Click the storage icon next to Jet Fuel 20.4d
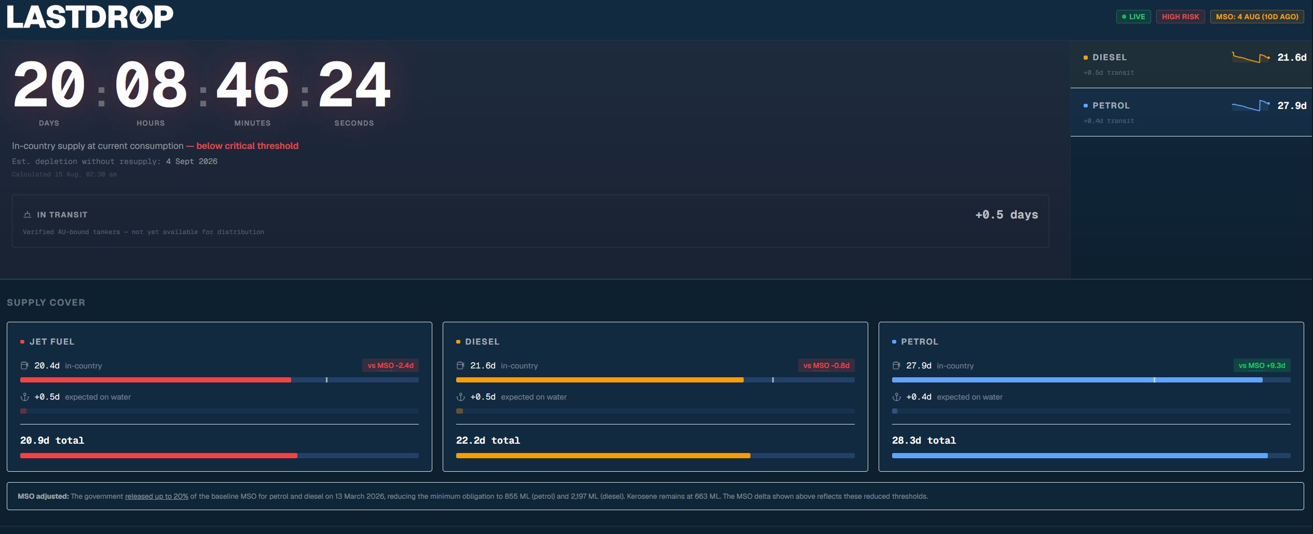Screen dimensions: 1313x534 [x=24, y=366]
